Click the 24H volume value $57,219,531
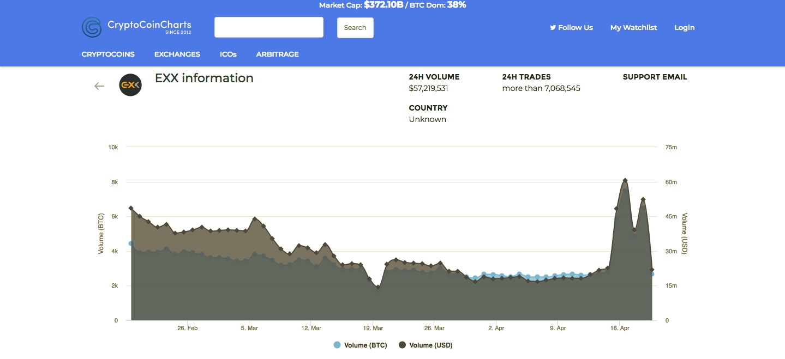 tap(428, 88)
